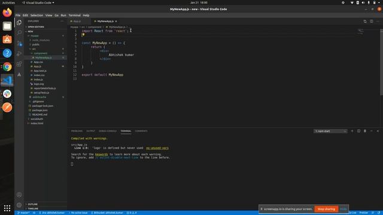
Task: Switch to the PROBLEMS panel tab
Action: click(x=77, y=131)
